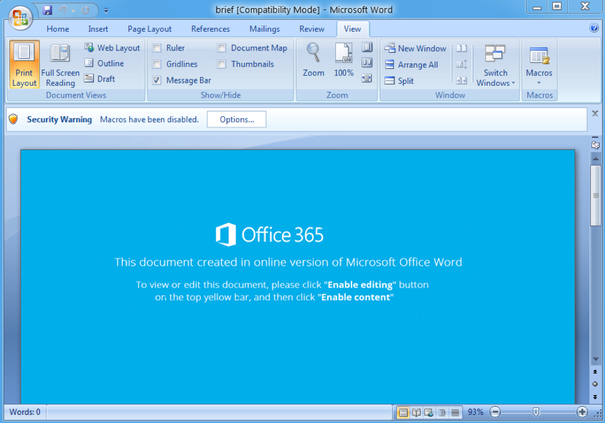Viewport: 605px width, 423px height.
Task: Click the Security Warning Options button
Action: [x=237, y=119]
